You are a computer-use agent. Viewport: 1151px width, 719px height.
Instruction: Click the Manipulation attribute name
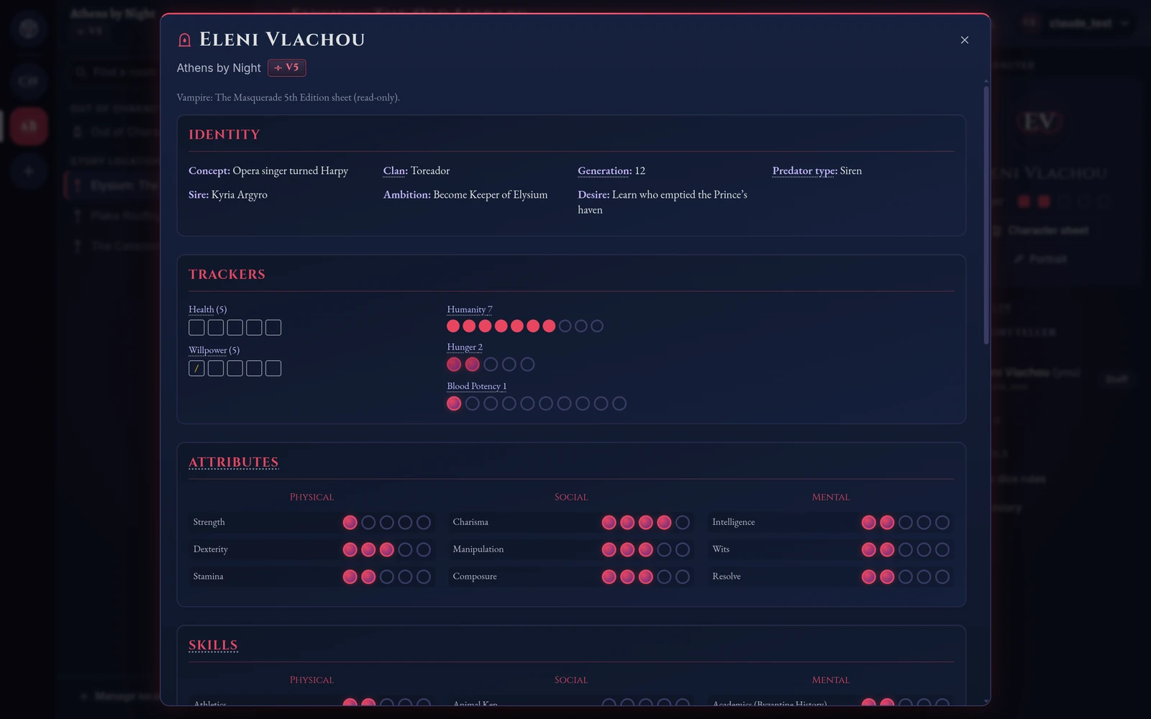tap(478, 549)
